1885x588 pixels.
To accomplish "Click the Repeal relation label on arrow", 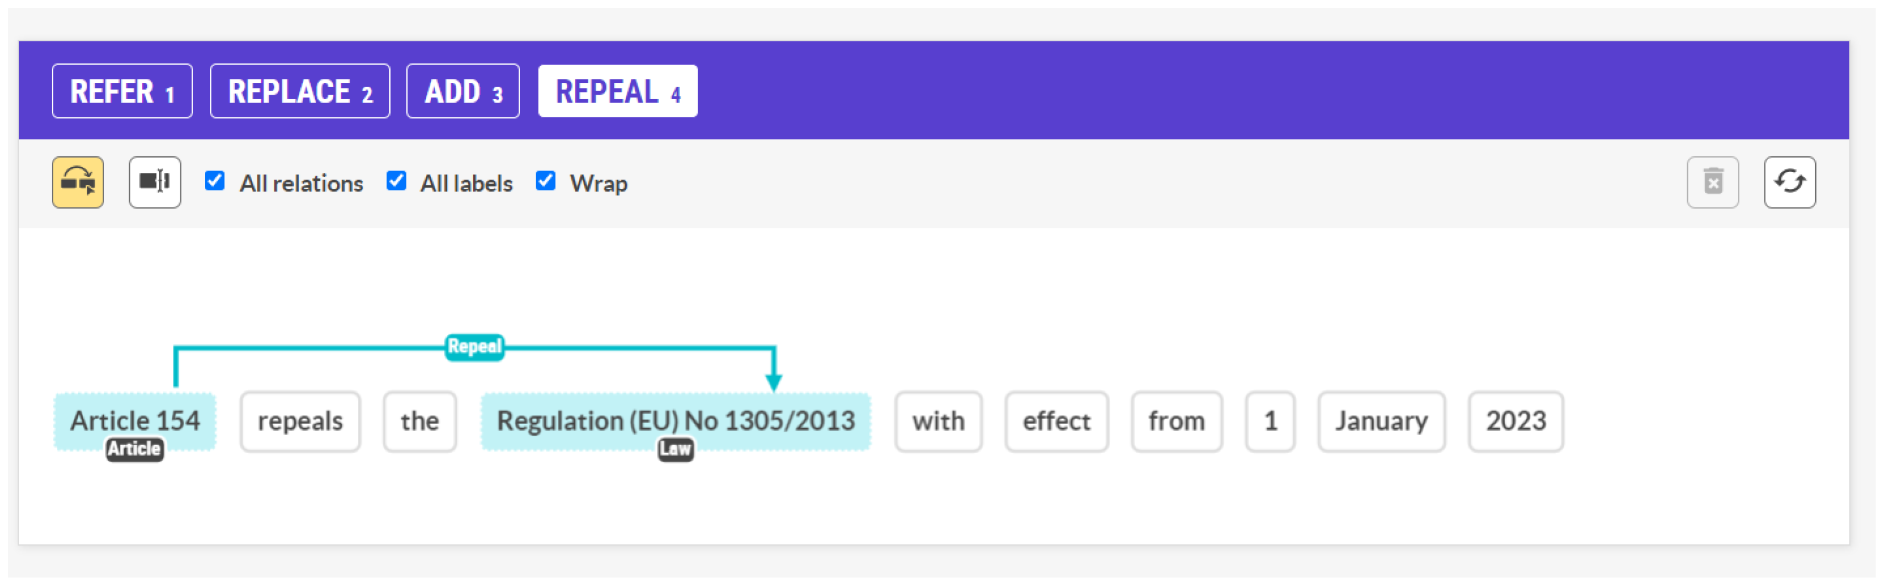I will pyautogui.click(x=474, y=346).
